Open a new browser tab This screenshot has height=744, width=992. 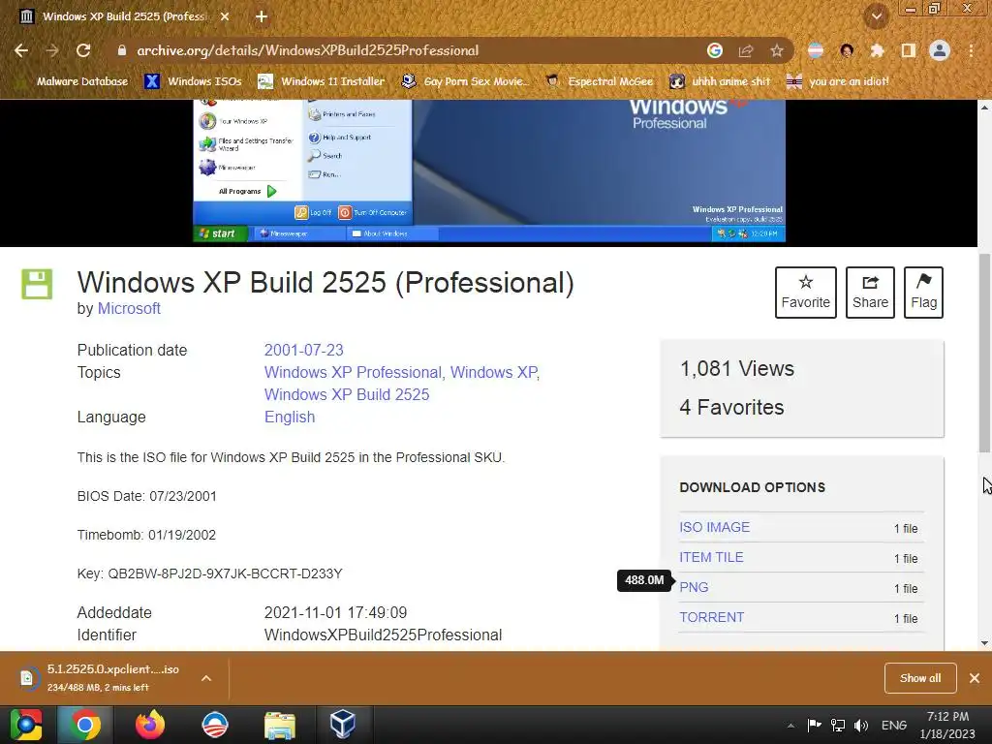click(262, 16)
